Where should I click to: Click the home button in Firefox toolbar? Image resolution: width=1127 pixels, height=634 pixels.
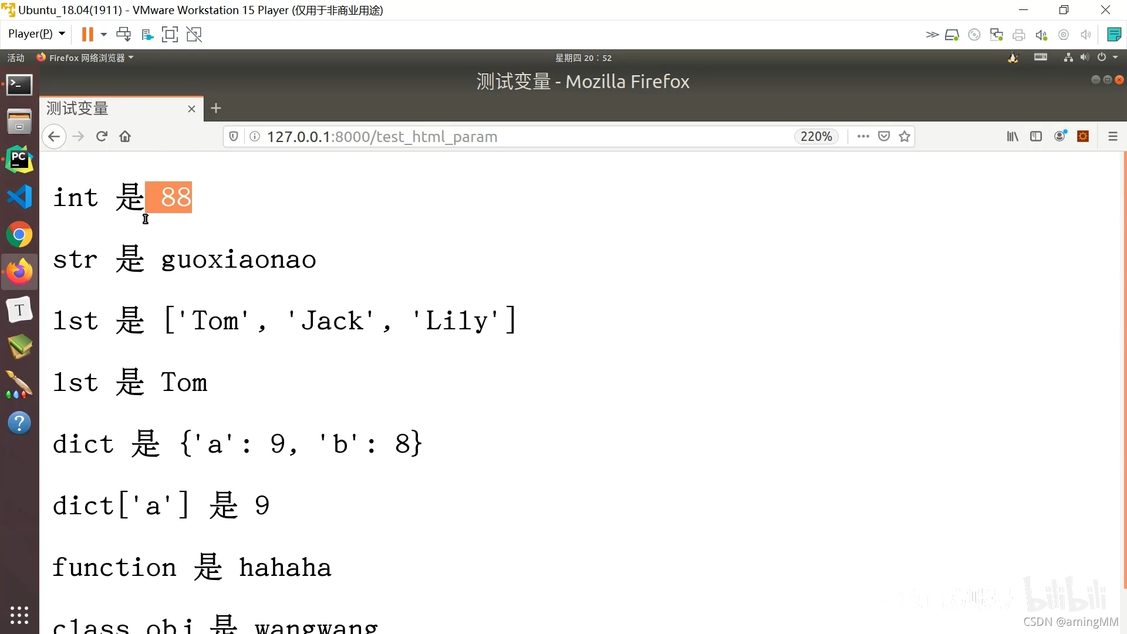[126, 136]
